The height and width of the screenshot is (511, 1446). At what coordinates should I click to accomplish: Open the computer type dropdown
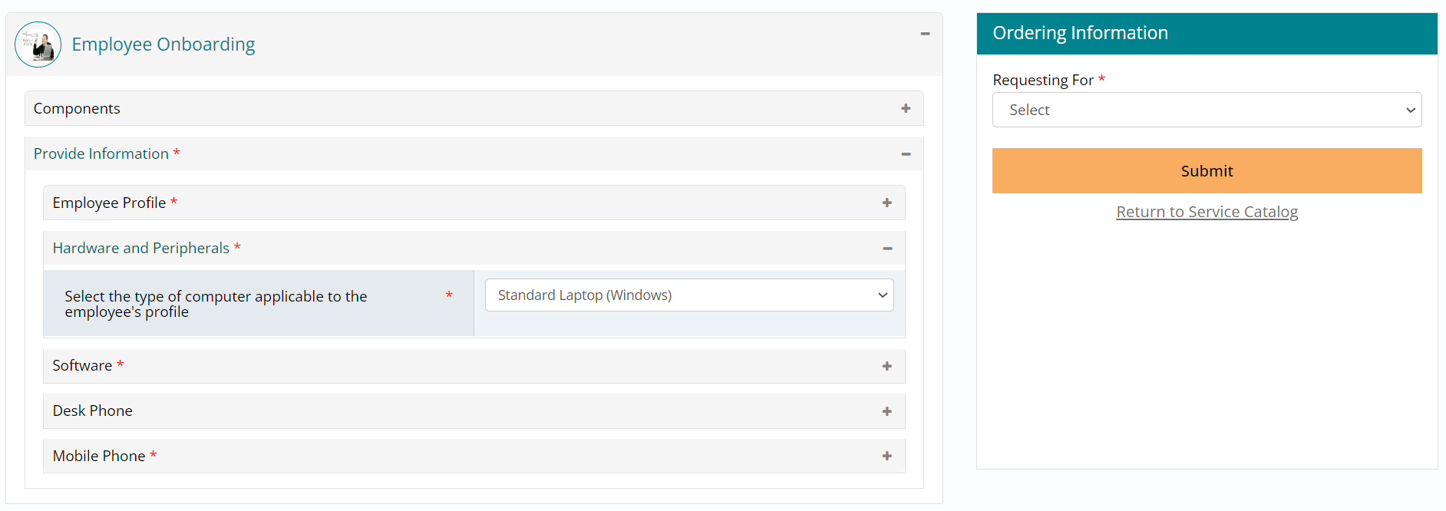click(x=688, y=295)
